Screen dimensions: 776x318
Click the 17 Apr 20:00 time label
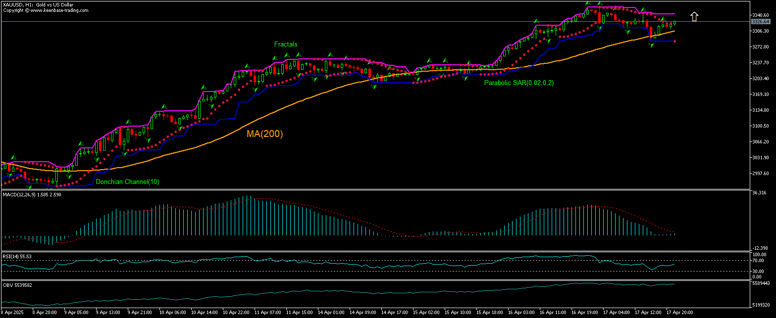coord(681,313)
